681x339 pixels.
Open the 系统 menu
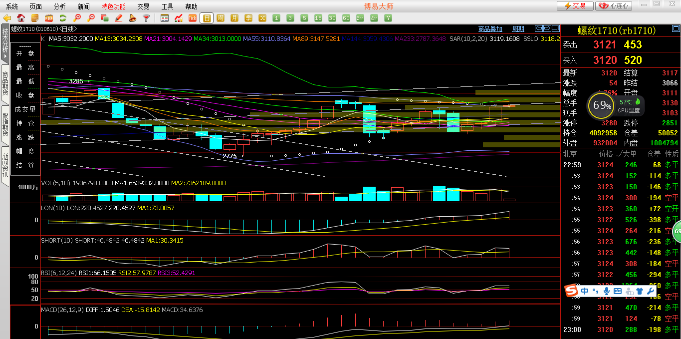(x=12, y=6)
